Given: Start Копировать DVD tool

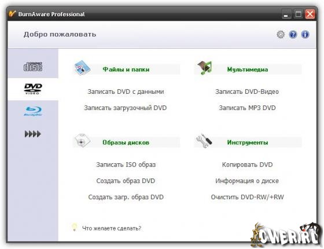Looking at the screenshot, I should point(248,164).
